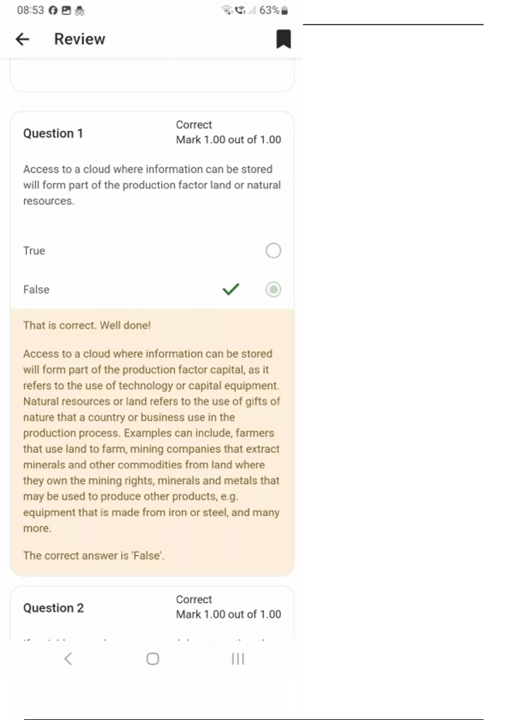Tap the Question 2 heading
Viewport: 508px width, 720px height.
[x=53, y=608]
